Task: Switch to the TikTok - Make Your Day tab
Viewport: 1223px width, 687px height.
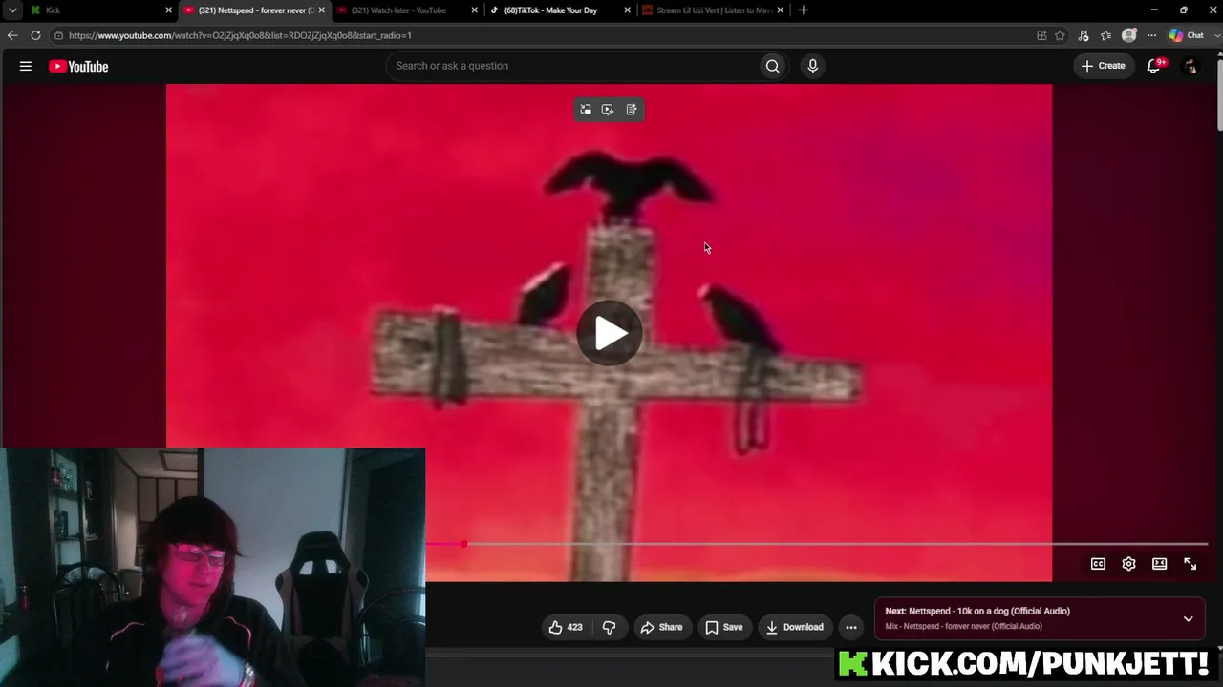Action: point(559,10)
